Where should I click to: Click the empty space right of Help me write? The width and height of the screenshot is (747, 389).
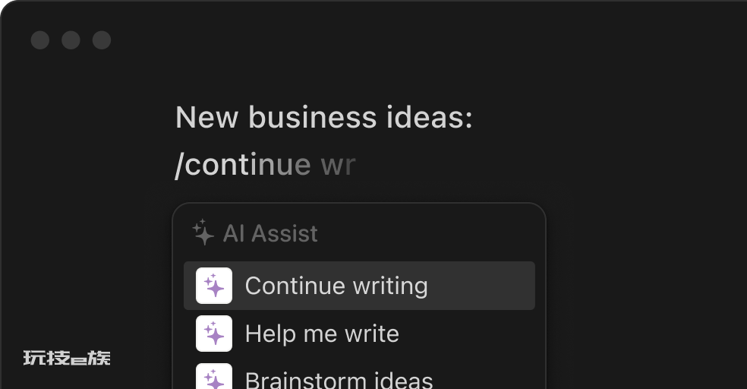467,334
